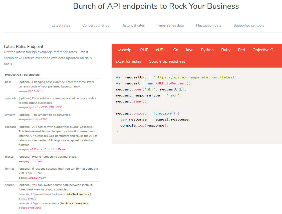This screenshot has width=282, height=214.
Task: Click the amount=1200 example code
Action: [x=38, y=119]
